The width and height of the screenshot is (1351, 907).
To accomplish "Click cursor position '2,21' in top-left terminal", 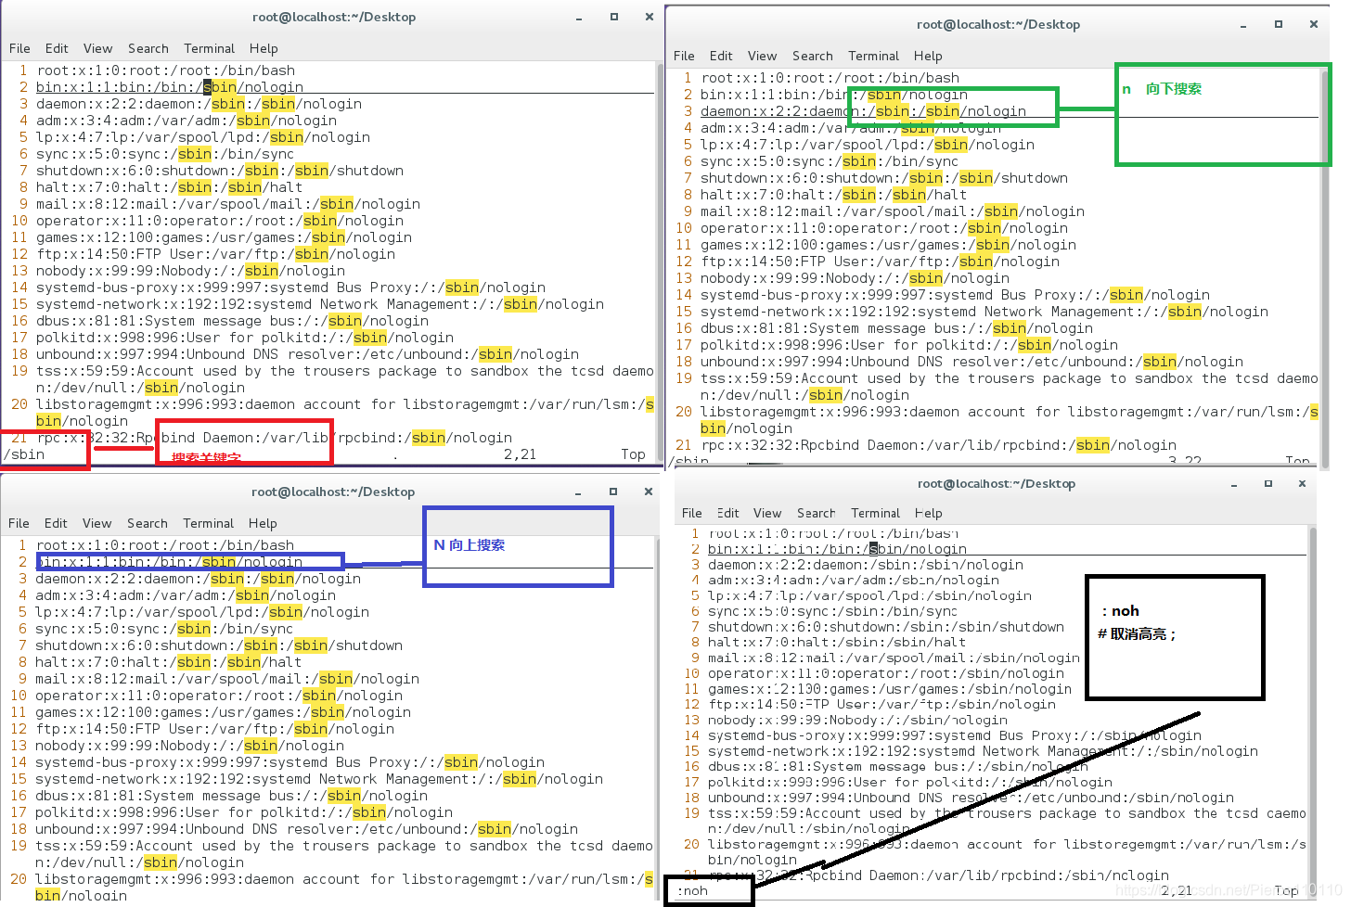I will pyautogui.click(x=520, y=454).
